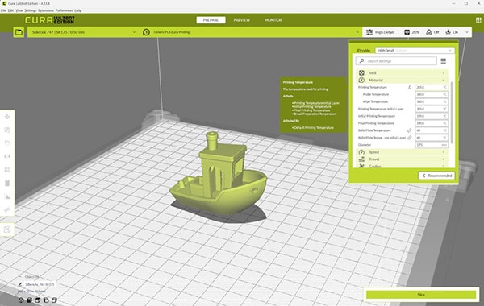
Task: Switch to 3D perspective view icon
Action: click(21, 300)
